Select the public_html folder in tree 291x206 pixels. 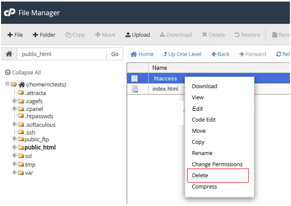pyautogui.click(x=40, y=147)
